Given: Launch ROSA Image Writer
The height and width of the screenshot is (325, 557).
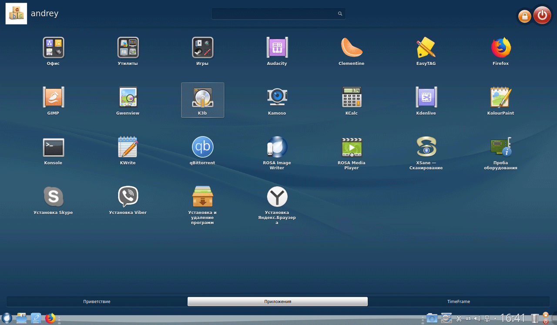Looking at the screenshot, I should tap(277, 147).
